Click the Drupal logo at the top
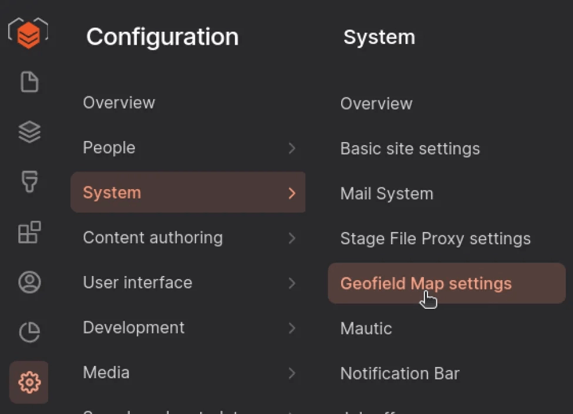 (28, 32)
